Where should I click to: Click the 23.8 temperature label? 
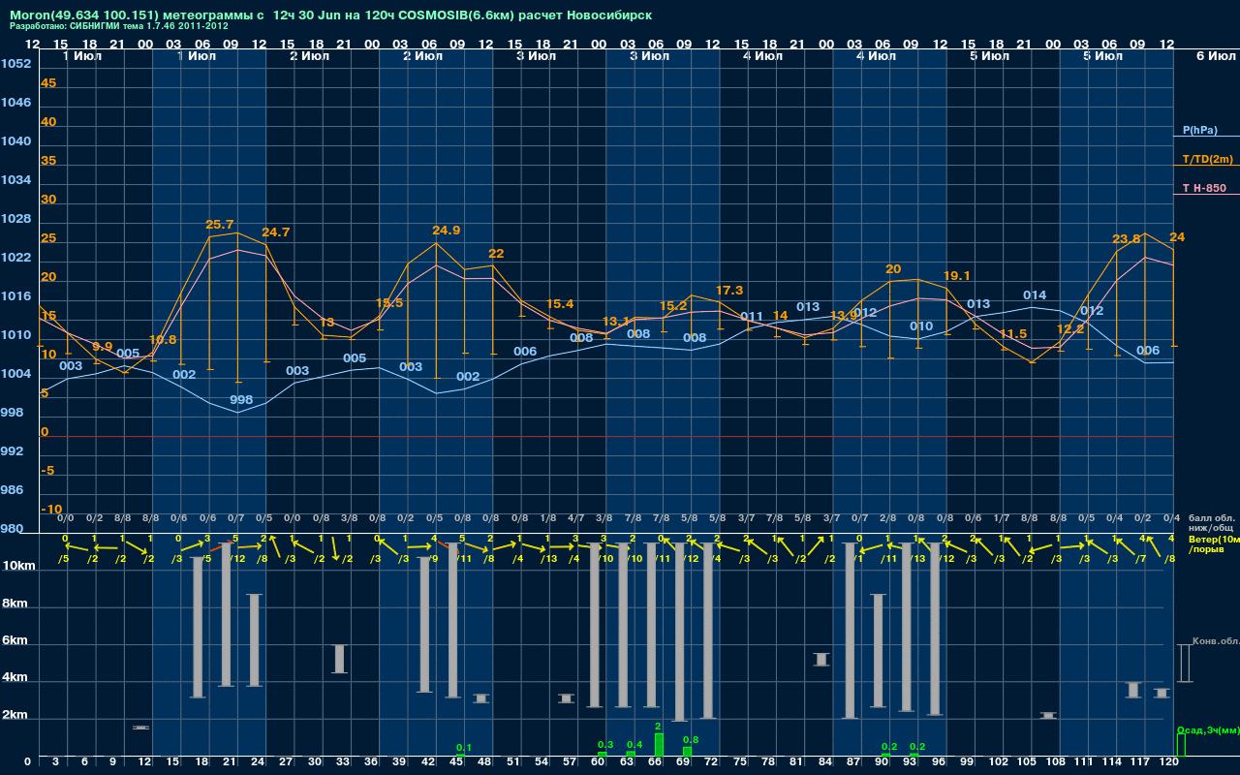point(1127,239)
